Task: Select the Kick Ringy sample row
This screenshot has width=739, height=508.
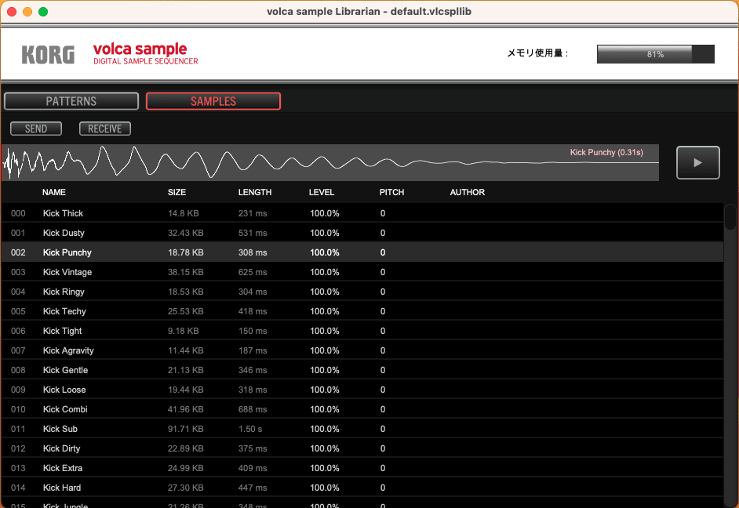Action: pyautogui.click(x=362, y=292)
